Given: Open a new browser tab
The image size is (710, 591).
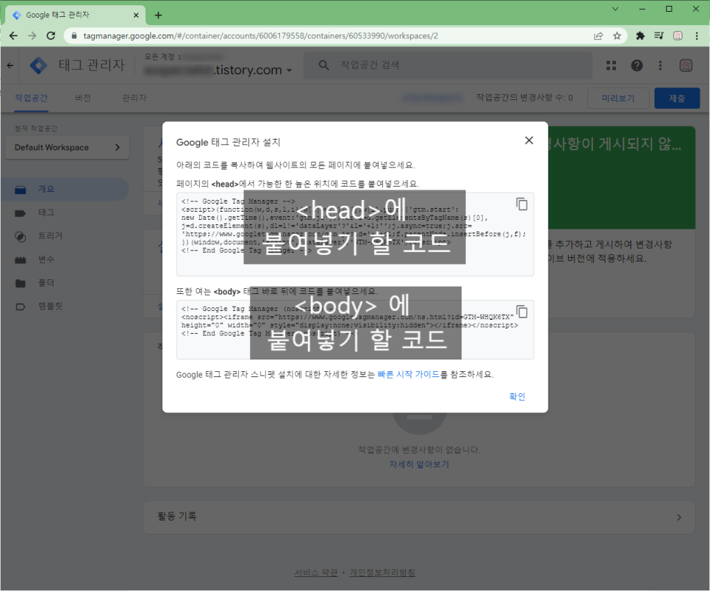Looking at the screenshot, I should pos(158,15).
